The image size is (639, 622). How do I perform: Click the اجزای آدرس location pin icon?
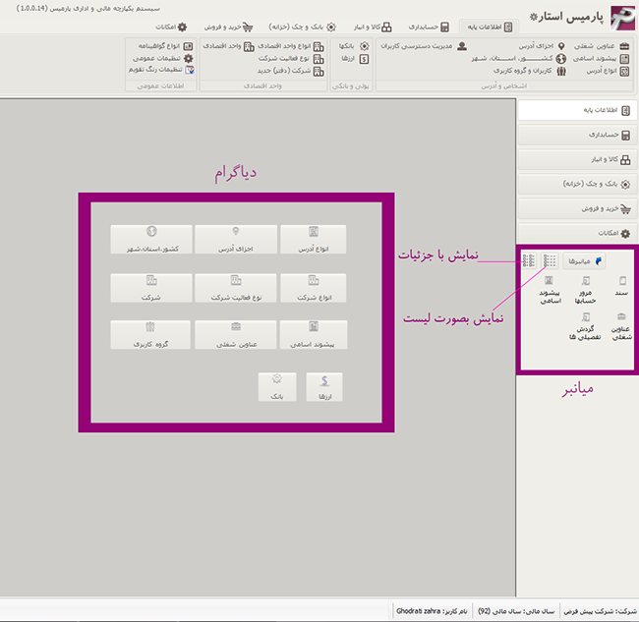tap(561, 46)
